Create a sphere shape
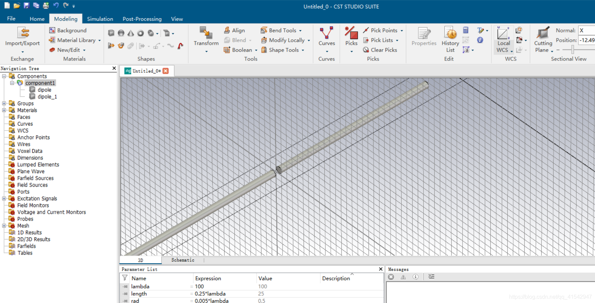Image resolution: width=595 pixels, height=303 pixels. click(x=121, y=33)
